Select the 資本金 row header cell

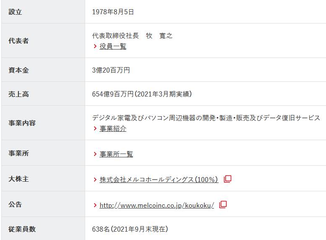[x=18, y=70]
